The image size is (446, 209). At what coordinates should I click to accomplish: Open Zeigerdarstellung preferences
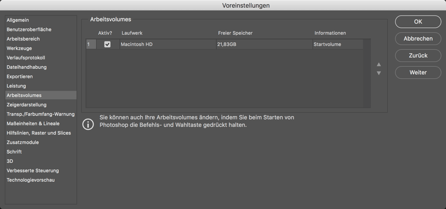coord(41,104)
